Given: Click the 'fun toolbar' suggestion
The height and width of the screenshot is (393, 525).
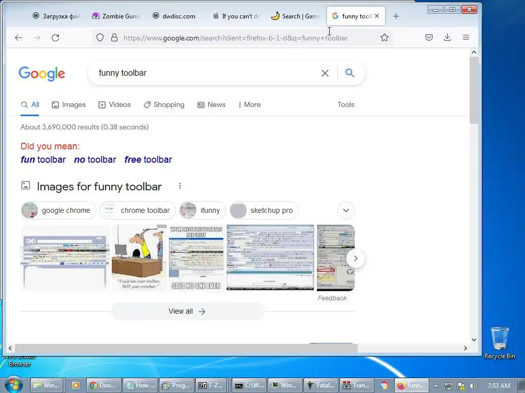Looking at the screenshot, I should click(43, 160).
